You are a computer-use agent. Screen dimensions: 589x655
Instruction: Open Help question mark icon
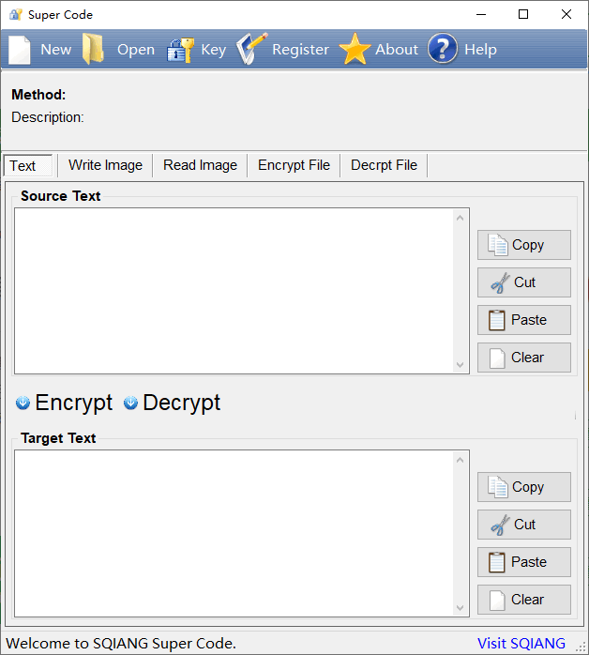(443, 49)
